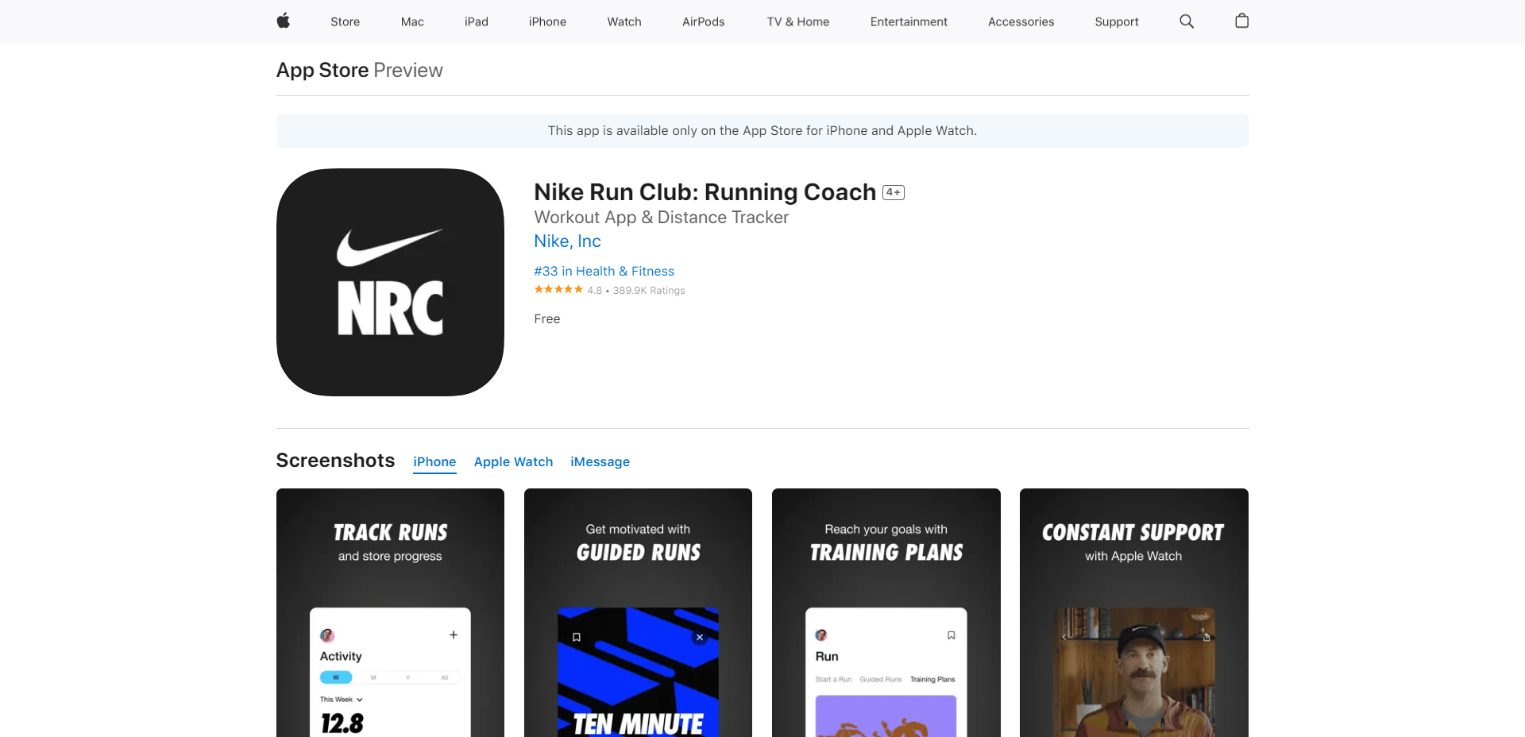1525x737 pixels.
Task: Switch to iMessage screenshots tab
Action: (x=600, y=461)
